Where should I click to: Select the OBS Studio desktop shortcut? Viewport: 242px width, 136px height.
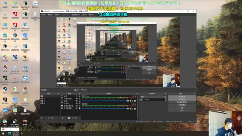pos(5,47)
